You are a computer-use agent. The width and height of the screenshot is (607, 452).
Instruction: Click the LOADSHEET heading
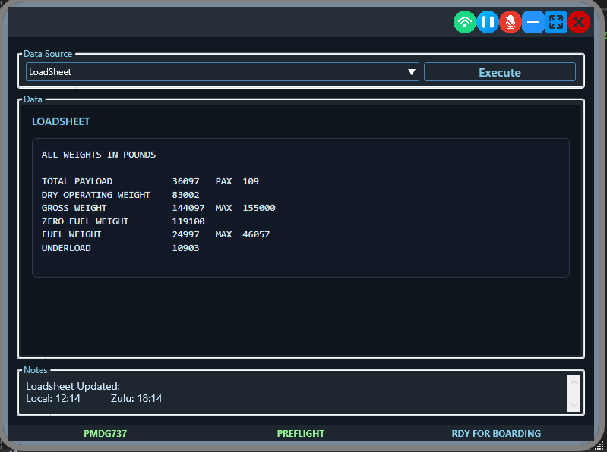click(x=61, y=121)
